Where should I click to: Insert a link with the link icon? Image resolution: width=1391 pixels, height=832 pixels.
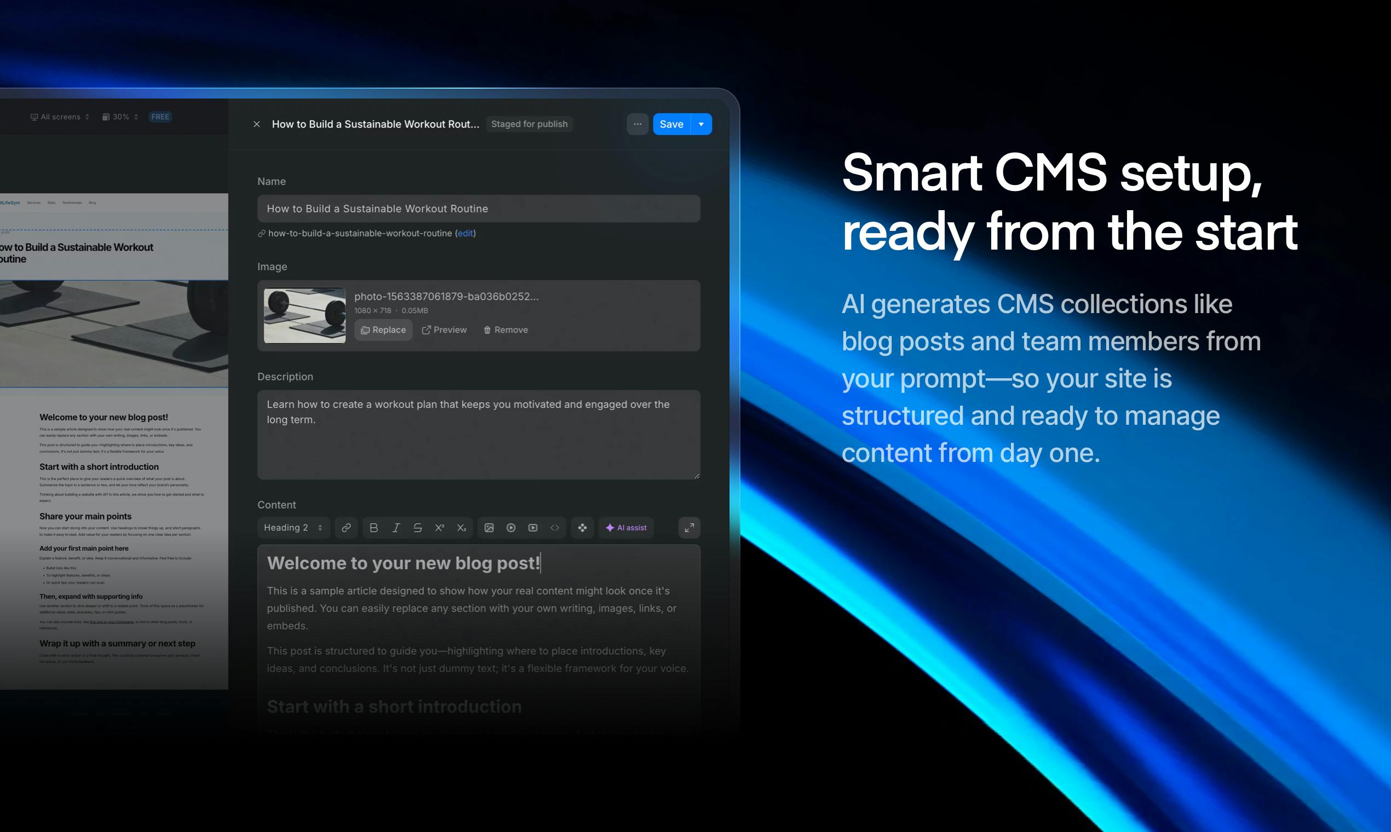point(346,528)
